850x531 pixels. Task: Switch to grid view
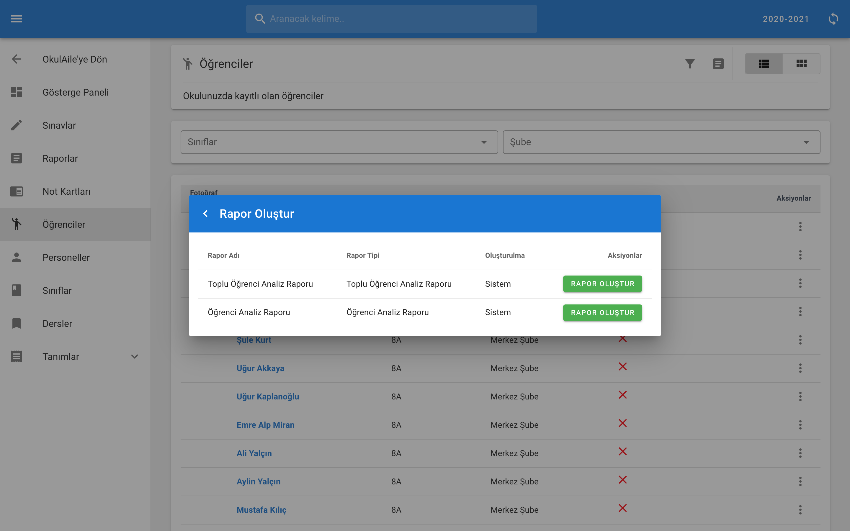[802, 63]
